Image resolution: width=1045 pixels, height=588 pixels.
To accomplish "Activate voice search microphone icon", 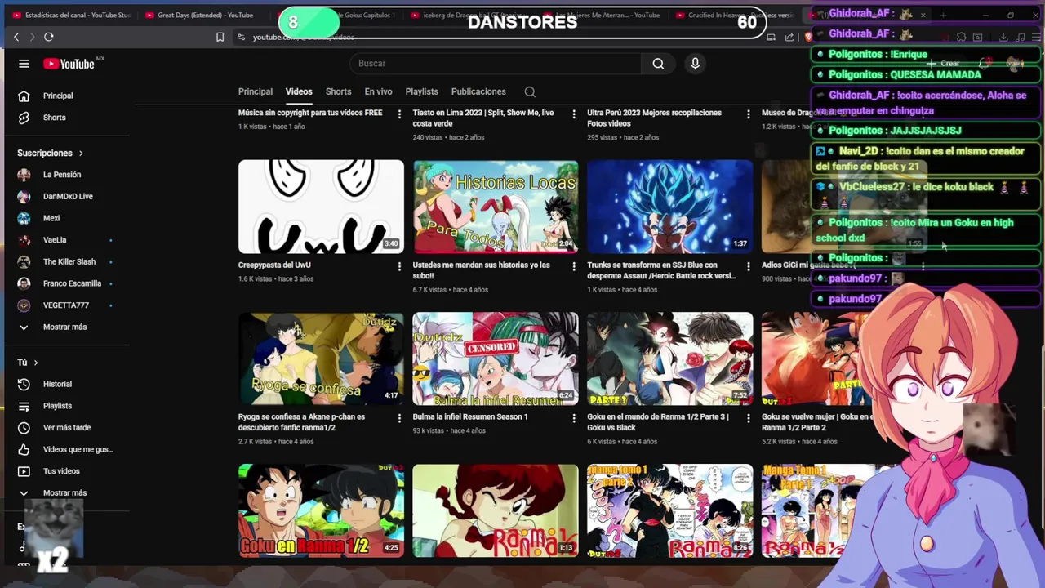I will click(x=695, y=64).
